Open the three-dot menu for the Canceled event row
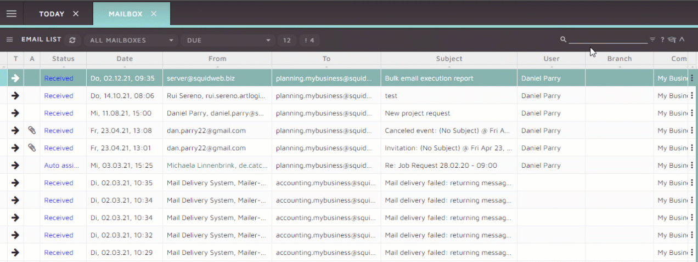The width and height of the screenshot is (698, 262). point(691,130)
